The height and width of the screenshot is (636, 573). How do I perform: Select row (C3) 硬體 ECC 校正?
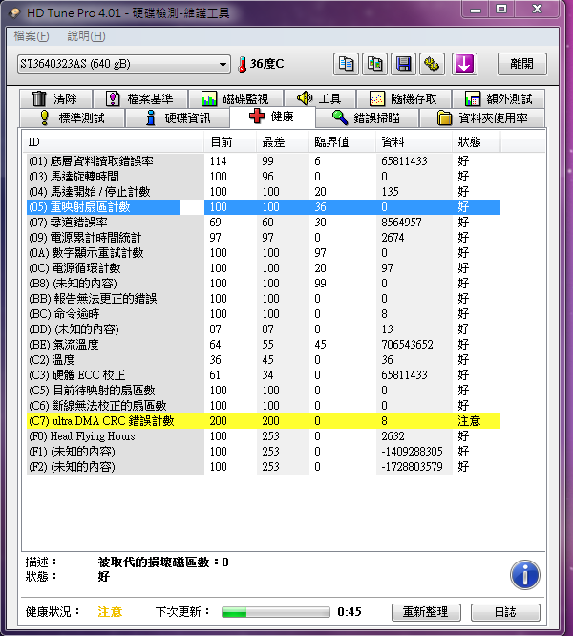(x=264, y=375)
